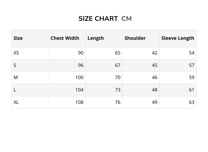208x152 pixels.
Task: Select the XS size row label
Action: [x=16, y=53]
